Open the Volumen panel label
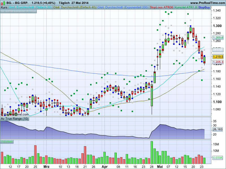Screen dimensions: 226x169 (x=6, y=142)
